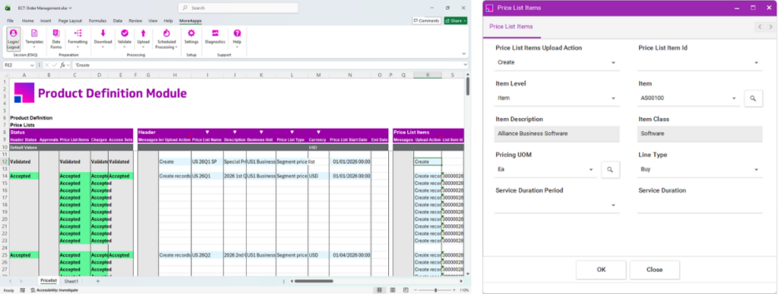The height and width of the screenshot is (294, 778).
Task: Expand the Line Type dropdown
Action: [x=756, y=169]
